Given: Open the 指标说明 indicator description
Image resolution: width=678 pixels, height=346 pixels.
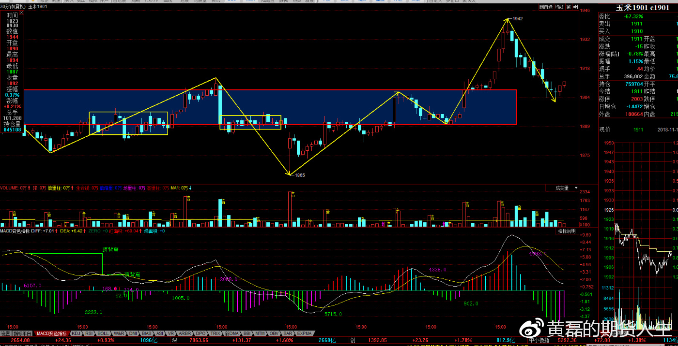Looking at the screenshot, I should coord(567,231).
